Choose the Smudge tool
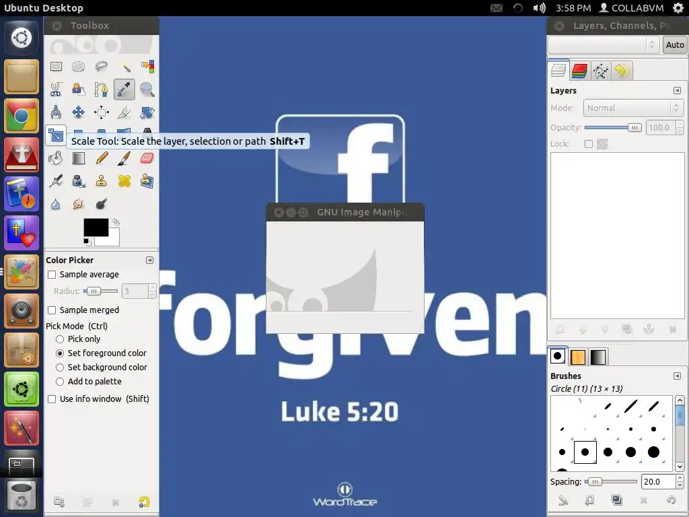Image resolution: width=689 pixels, height=517 pixels. tap(79, 203)
